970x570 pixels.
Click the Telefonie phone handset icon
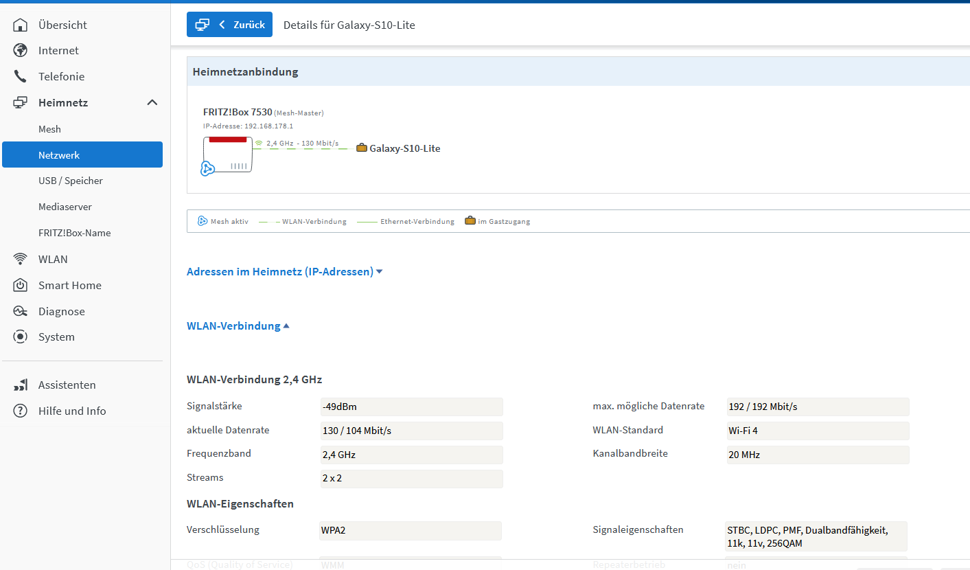click(21, 77)
